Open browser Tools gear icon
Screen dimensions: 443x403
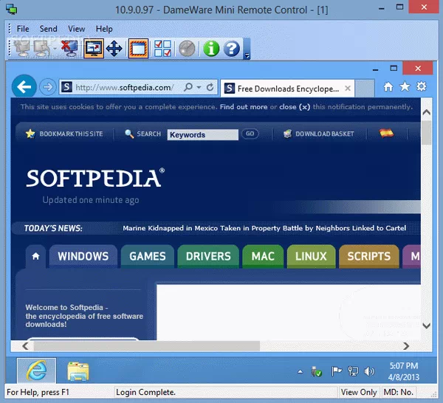(422, 86)
